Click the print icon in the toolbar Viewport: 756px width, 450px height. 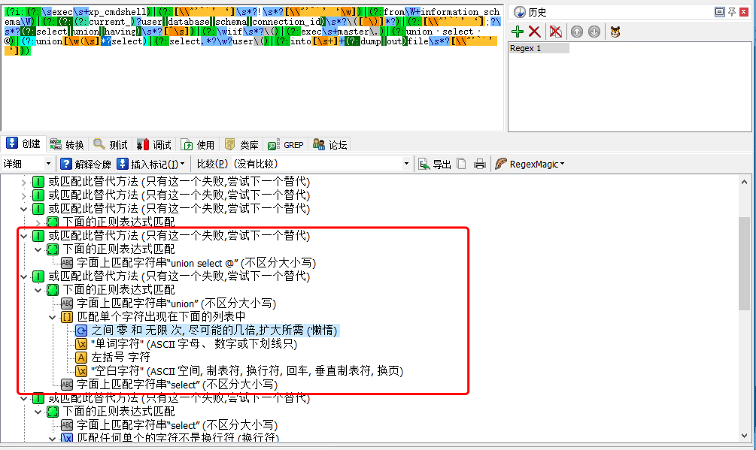pos(479,164)
